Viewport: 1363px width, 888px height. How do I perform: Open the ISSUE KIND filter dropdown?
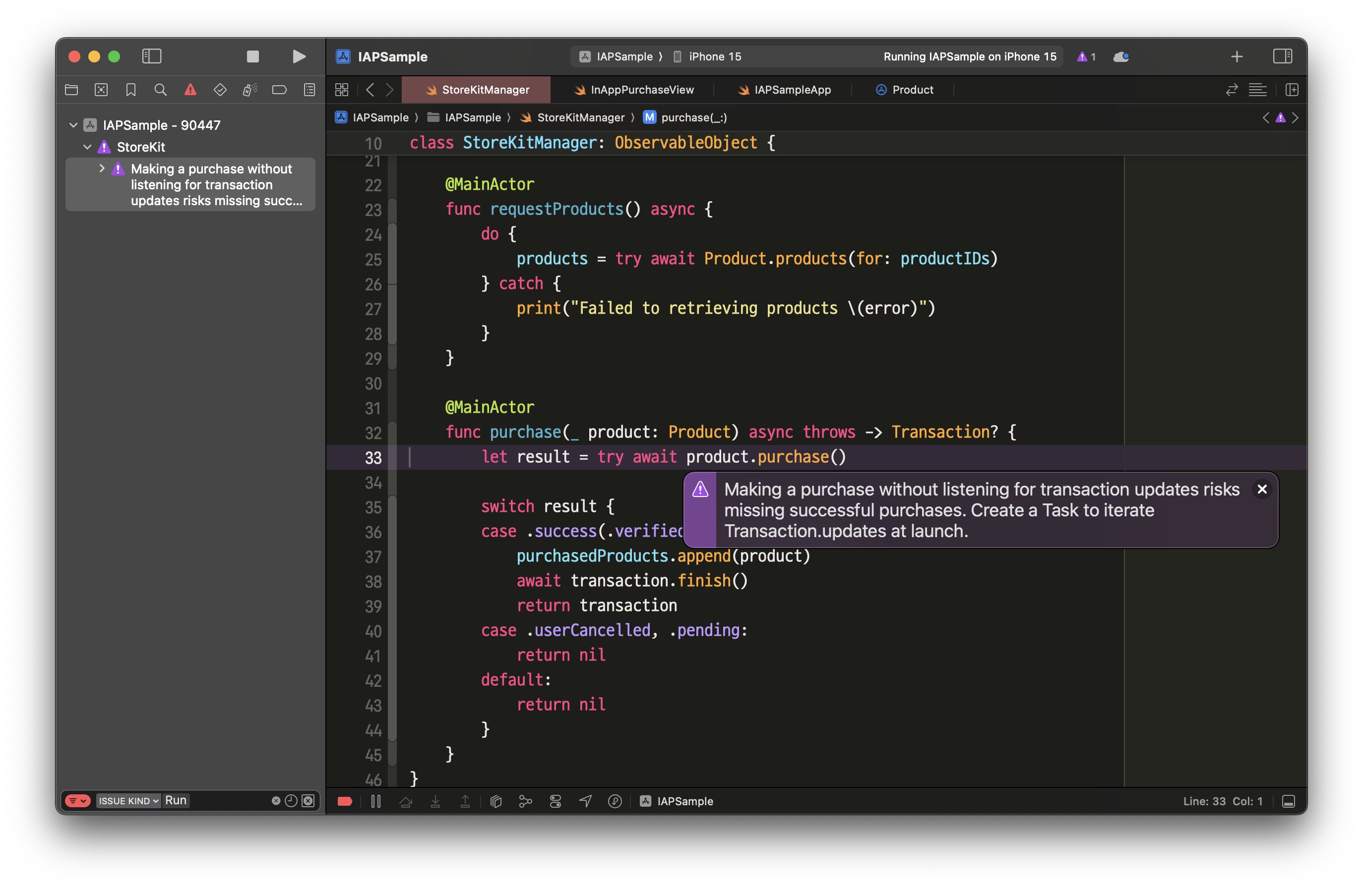(128, 800)
